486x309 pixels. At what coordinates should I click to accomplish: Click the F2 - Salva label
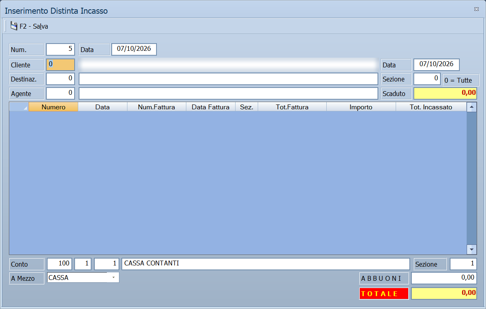[x=34, y=27]
